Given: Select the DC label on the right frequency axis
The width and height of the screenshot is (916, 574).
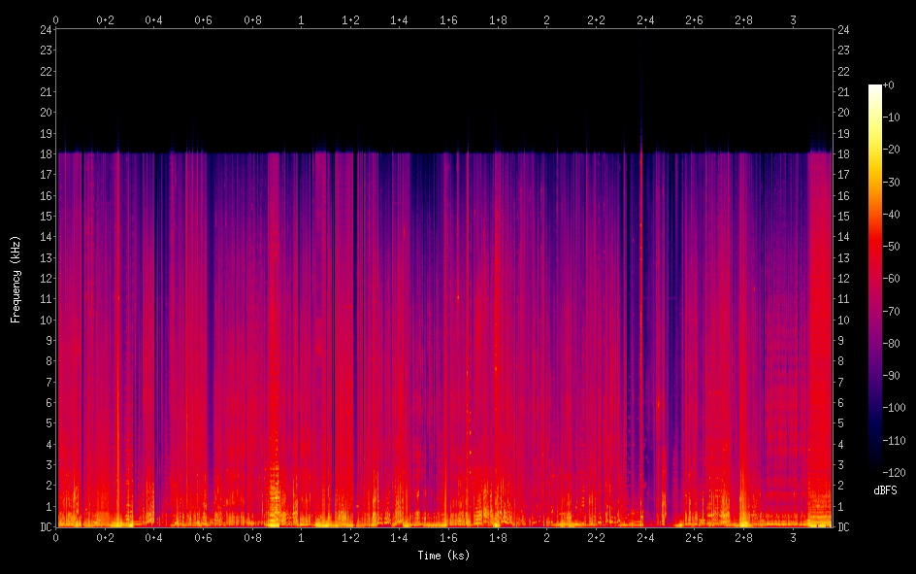Looking at the screenshot, I should coord(843,527).
